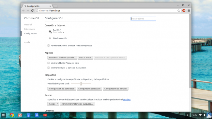Click the browser forward arrow

point(28,10)
